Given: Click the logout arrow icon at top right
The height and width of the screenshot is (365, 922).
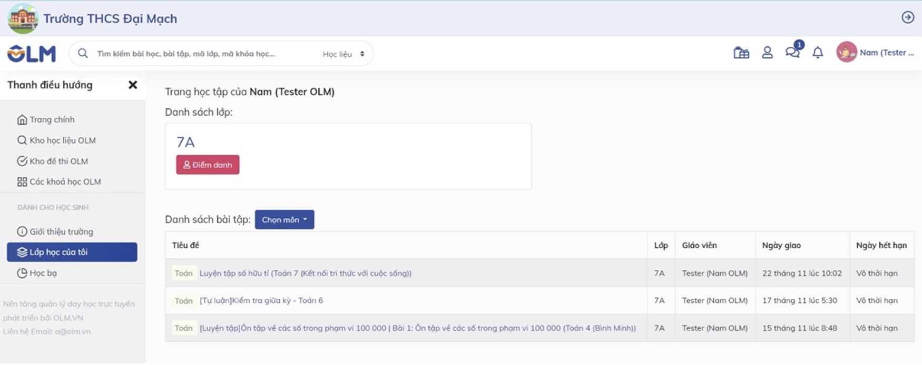Looking at the screenshot, I should pos(907,17).
